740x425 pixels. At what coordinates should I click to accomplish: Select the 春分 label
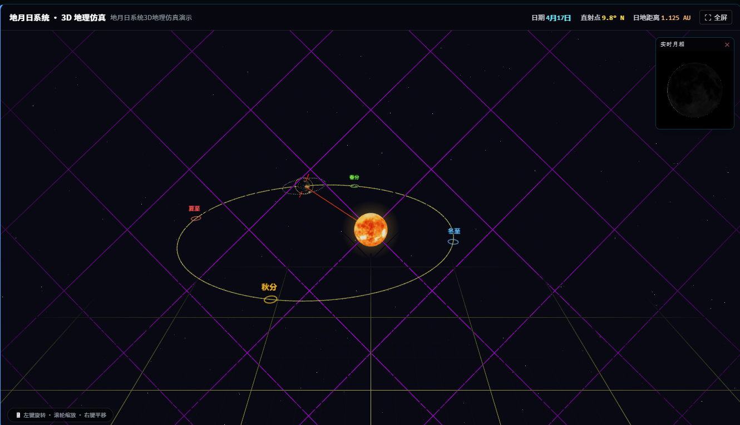pos(354,177)
